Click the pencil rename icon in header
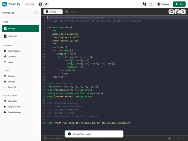Image resolution: width=188 pixels, height=141 pixels. click(x=46, y=4)
